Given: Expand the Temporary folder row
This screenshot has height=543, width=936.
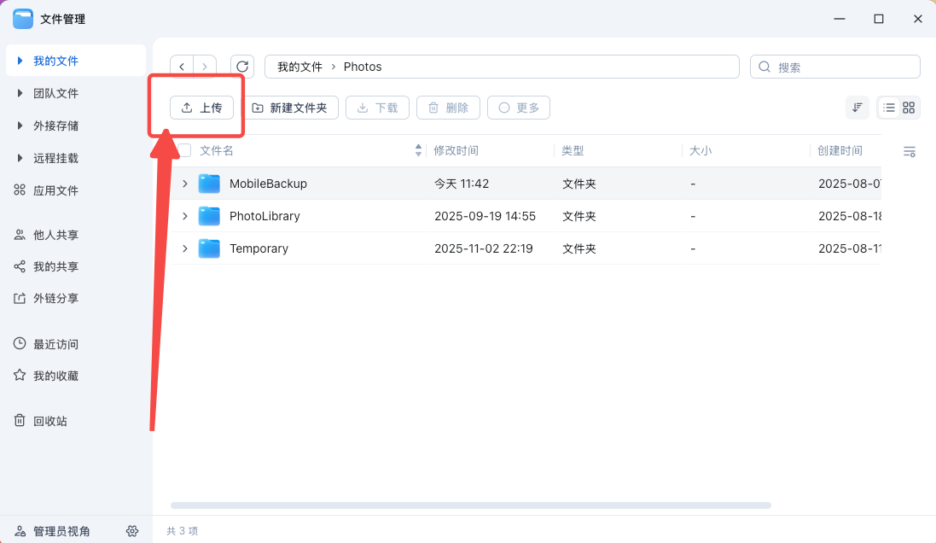Looking at the screenshot, I should pos(185,248).
